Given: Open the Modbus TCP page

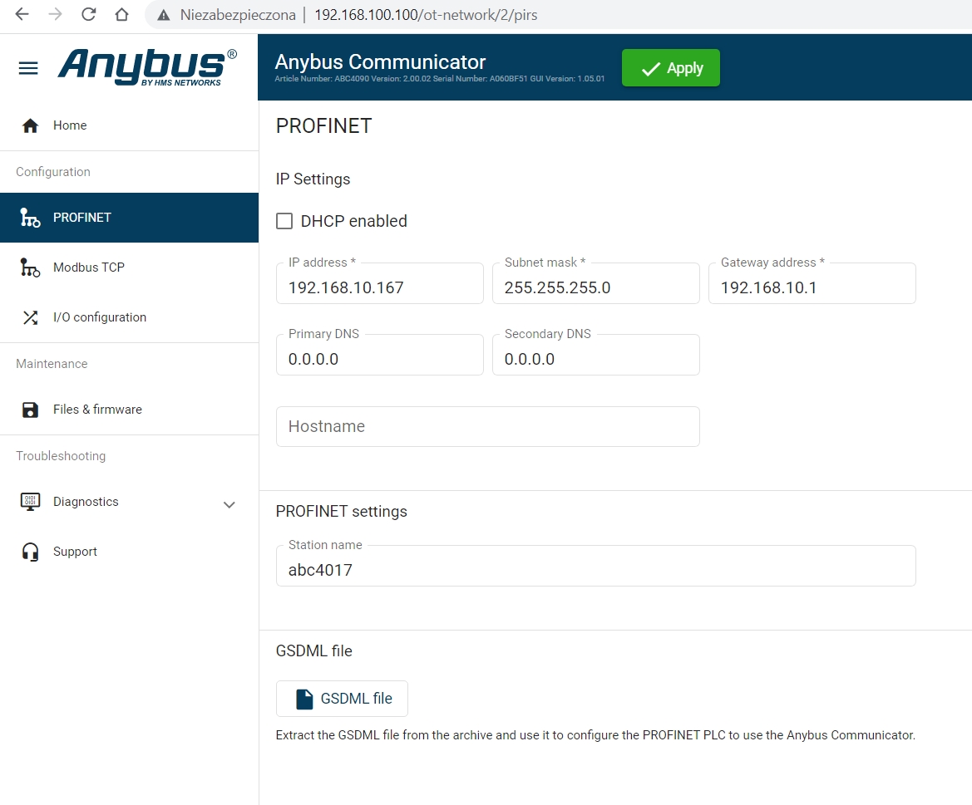Looking at the screenshot, I should click(x=129, y=268).
